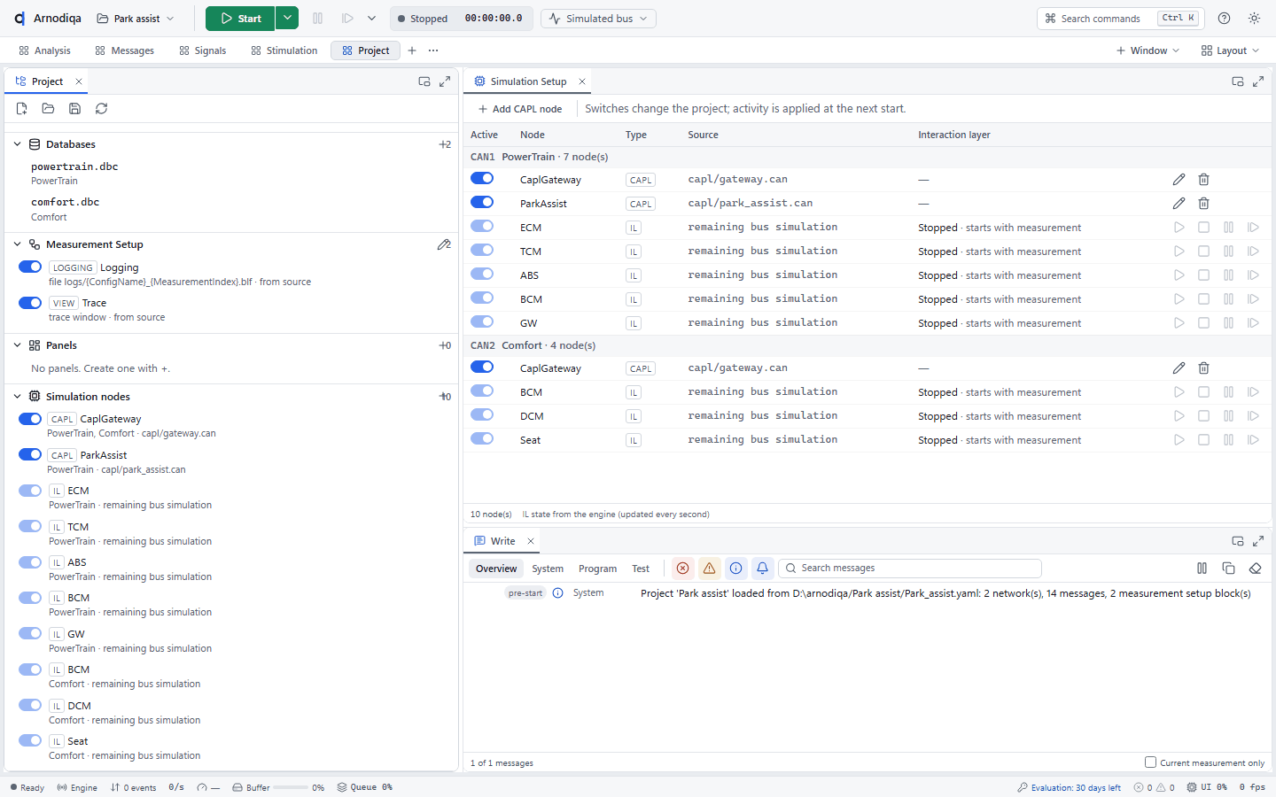Filter Write messages by warnings icon
1276x797 pixels.
click(709, 569)
